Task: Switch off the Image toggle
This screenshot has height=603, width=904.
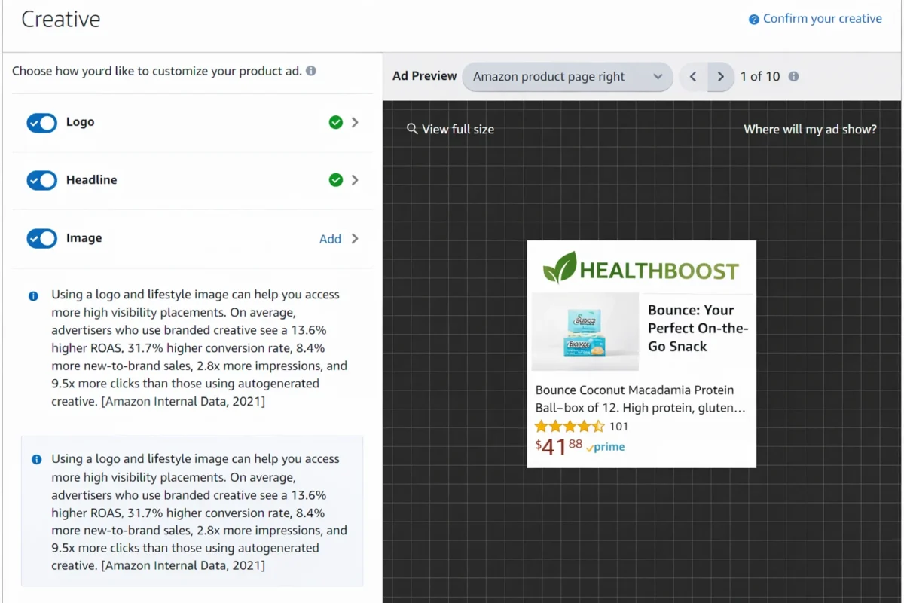Action: coord(42,239)
